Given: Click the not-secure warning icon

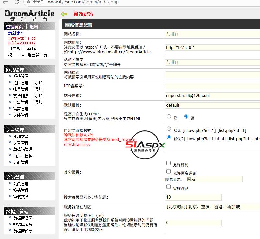Looking at the screenshot, I should coord(28,2).
